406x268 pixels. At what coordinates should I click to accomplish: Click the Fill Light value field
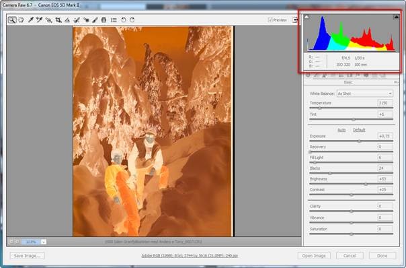385,158
